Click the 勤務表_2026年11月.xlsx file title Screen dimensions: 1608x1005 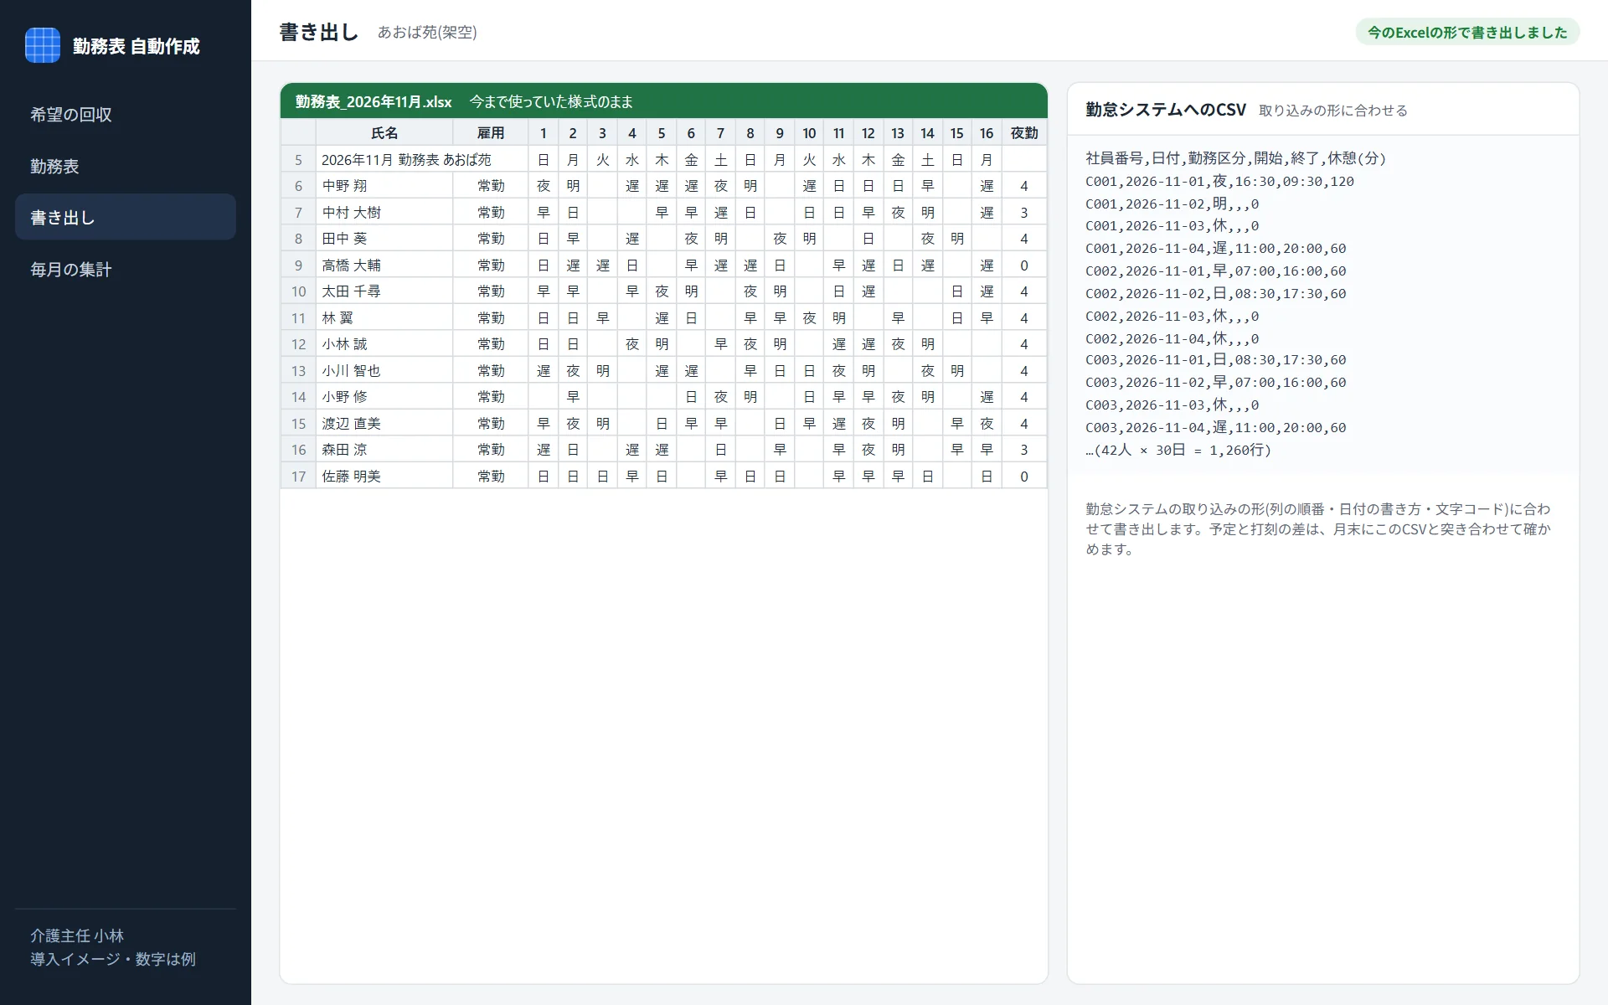click(374, 101)
